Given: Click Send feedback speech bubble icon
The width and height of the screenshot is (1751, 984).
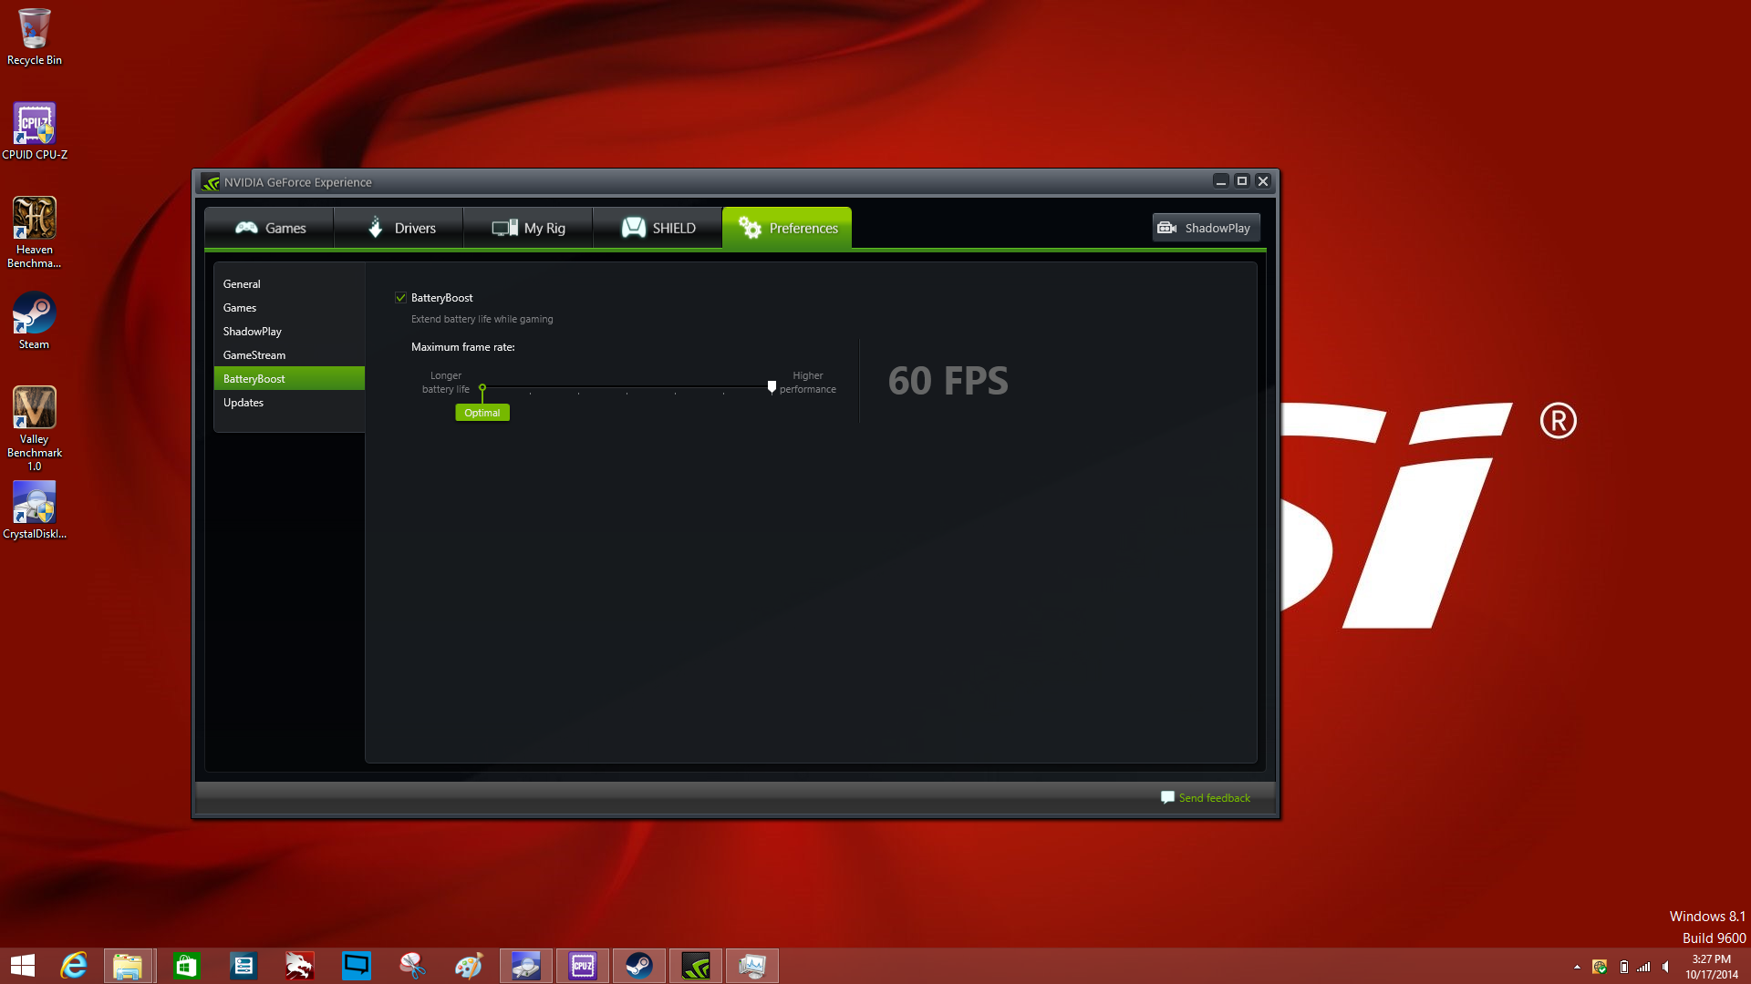Looking at the screenshot, I should coord(1167,796).
